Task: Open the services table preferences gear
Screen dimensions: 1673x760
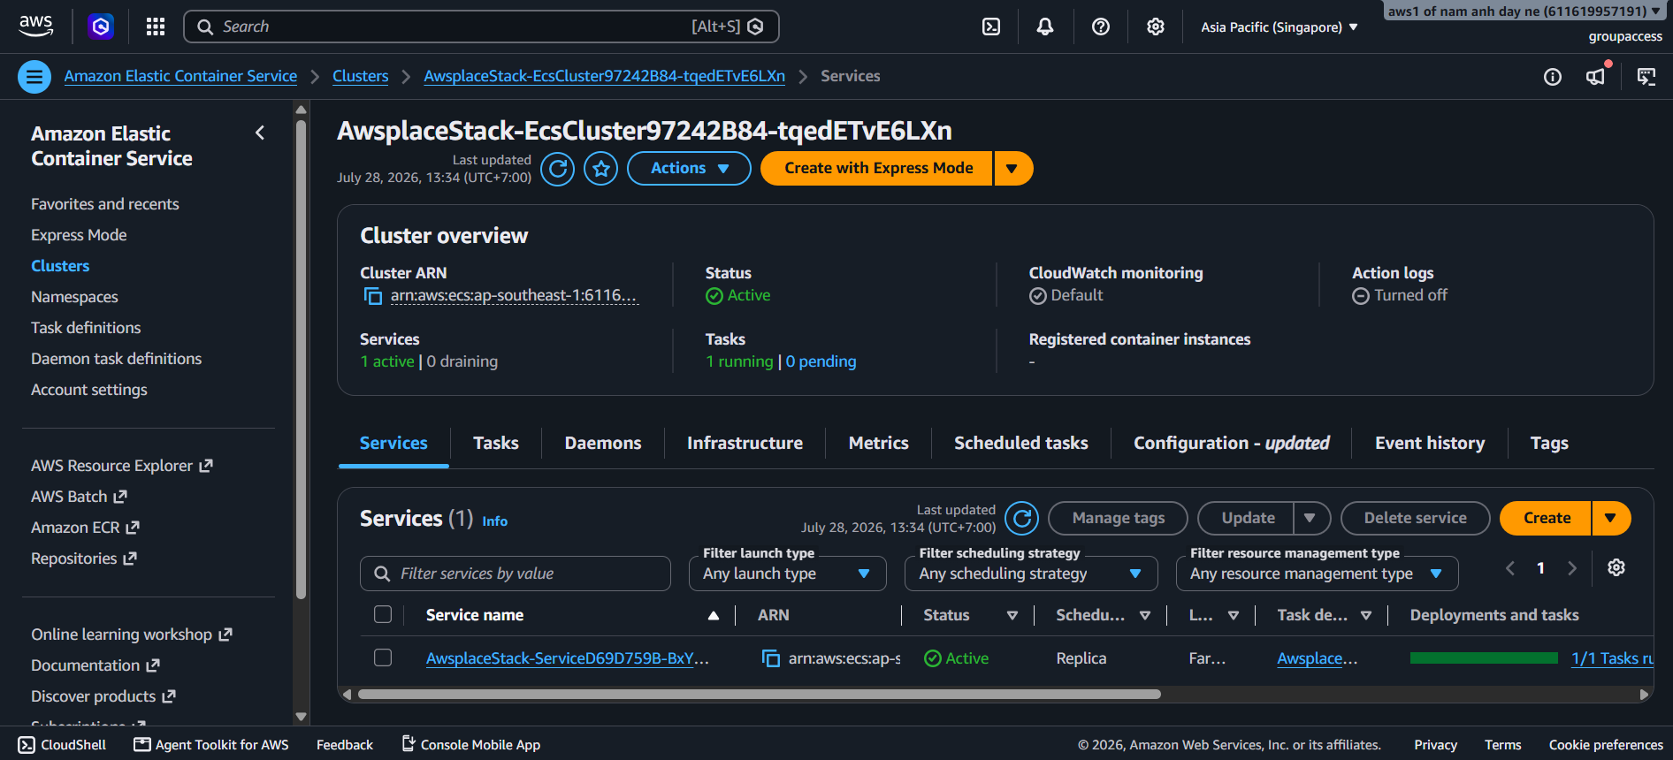Action: click(x=1616, y=567)
